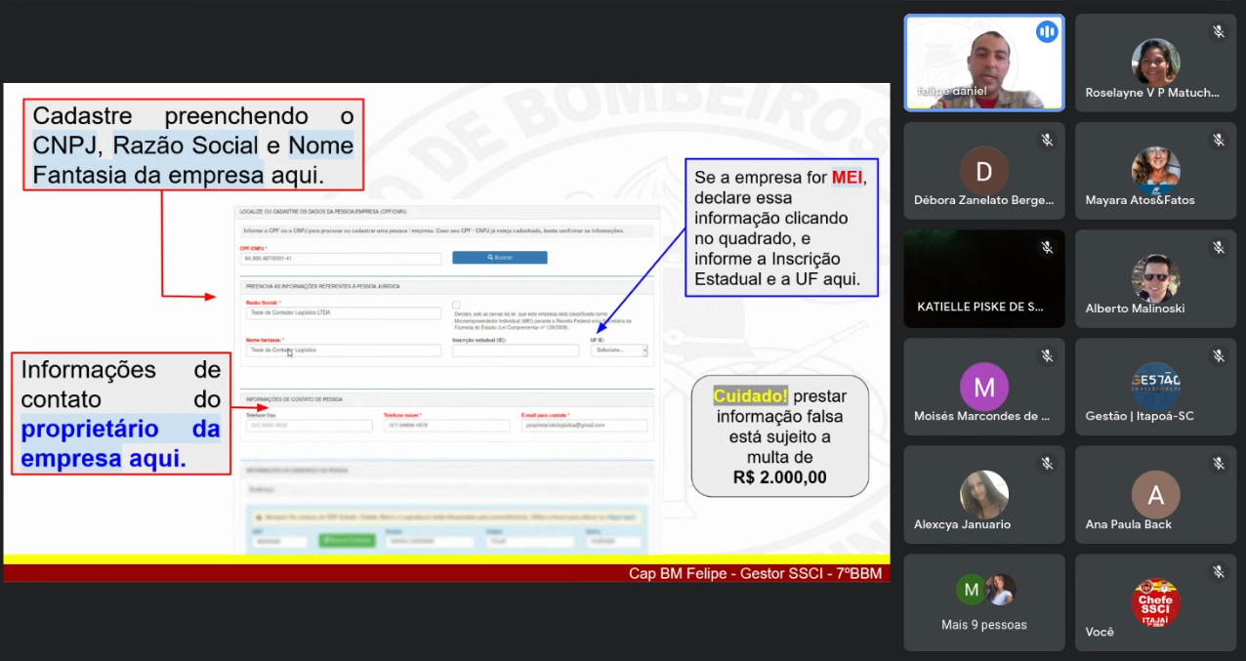Image resolution: width=1246 pixels, height=661 pixels.
Task: Click muted mic icon on Débora Zanelato's tile
Action: point(1047,140)
